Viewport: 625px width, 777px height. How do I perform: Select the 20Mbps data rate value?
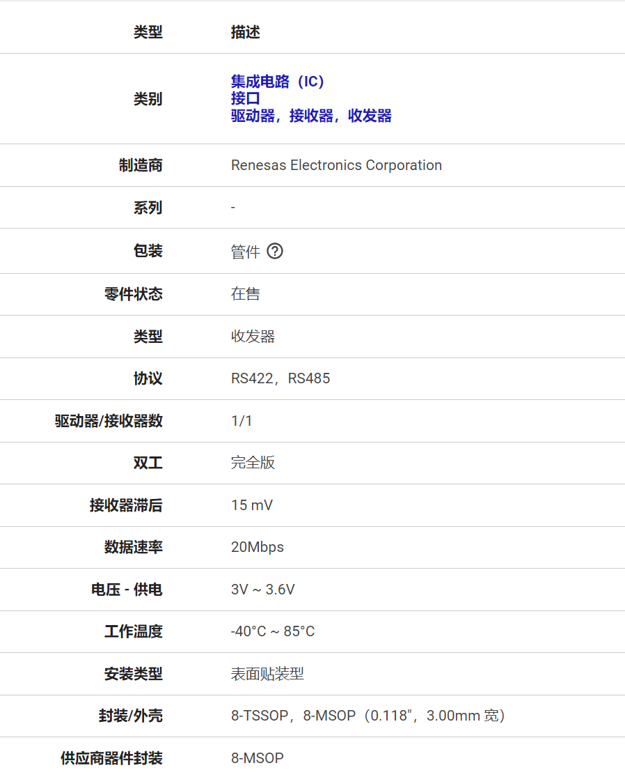click(x=258, y=547)
